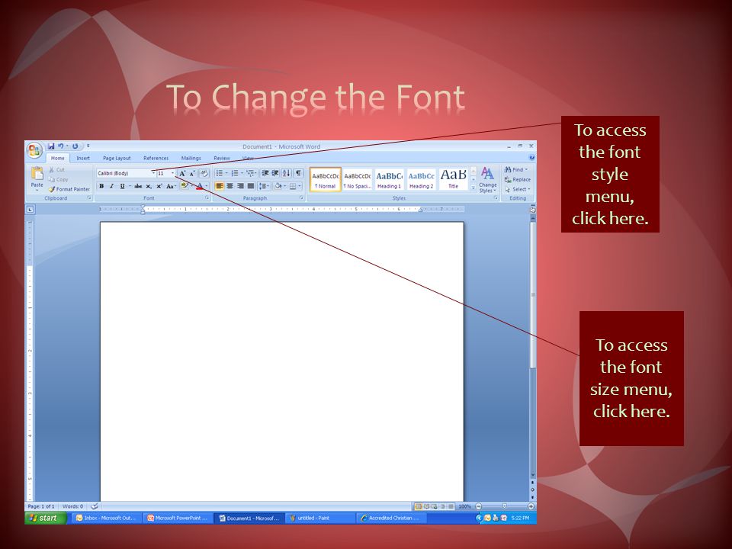Screen dimensions: 732x549
Task: Apply the Heading 2 style
Action: 422,179
